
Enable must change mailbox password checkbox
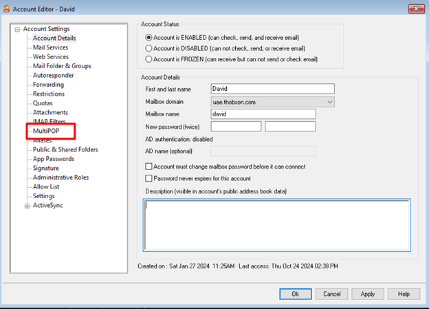click(149, 167)
